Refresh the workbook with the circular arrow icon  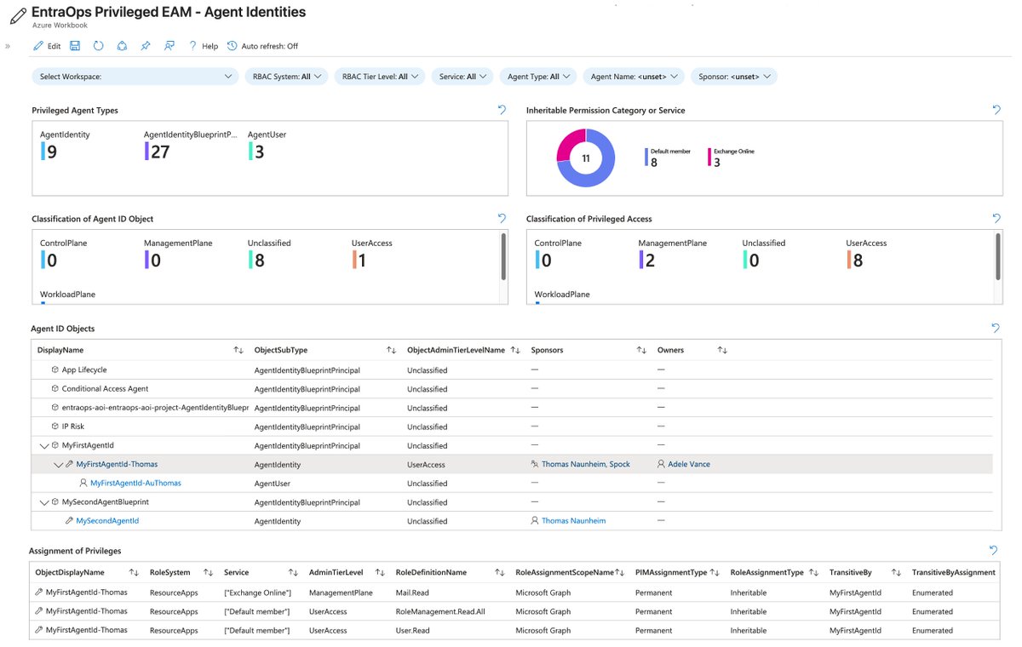point(98,46)
